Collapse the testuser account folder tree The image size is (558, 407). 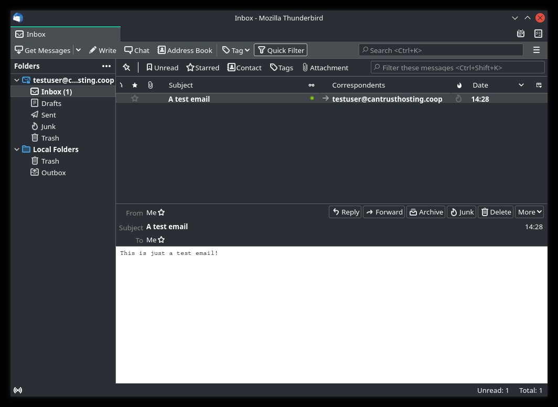pos(17,80)
